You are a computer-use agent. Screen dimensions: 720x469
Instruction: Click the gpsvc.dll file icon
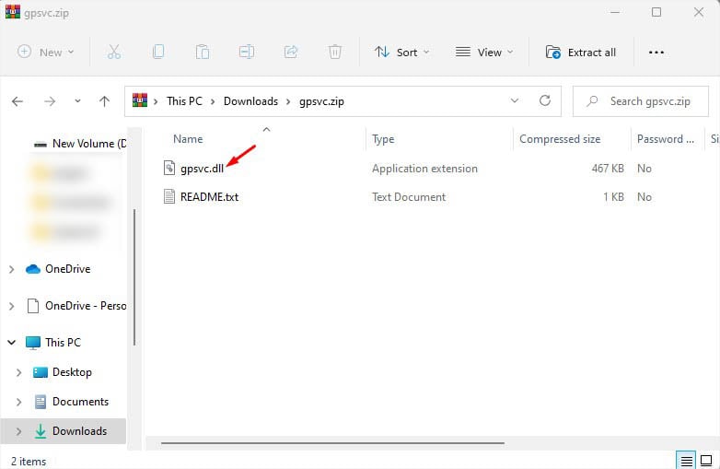pyautogui.click(x=169, y=168)
